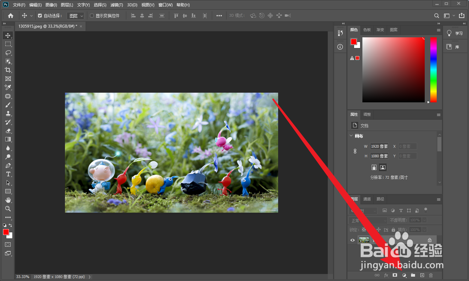Select the Object Selection tool
The width and height of the screenshot is (469, 281).
(8, 61)
